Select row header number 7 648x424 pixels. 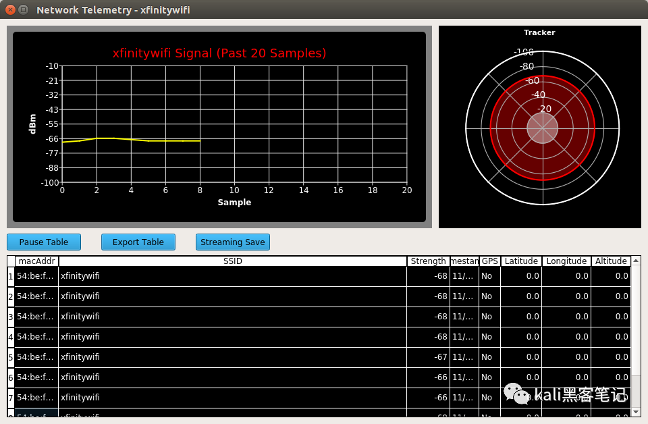pyautogui.click(x=11, y=398)
